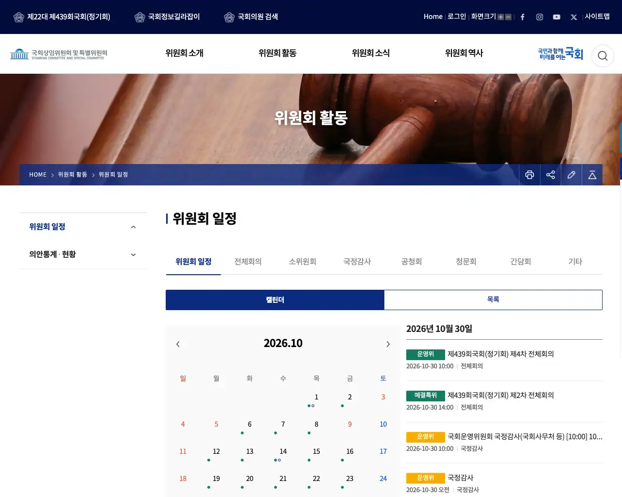
Task: Expand the 의안통계·현황 sidebar section
Action: point(133,255)
